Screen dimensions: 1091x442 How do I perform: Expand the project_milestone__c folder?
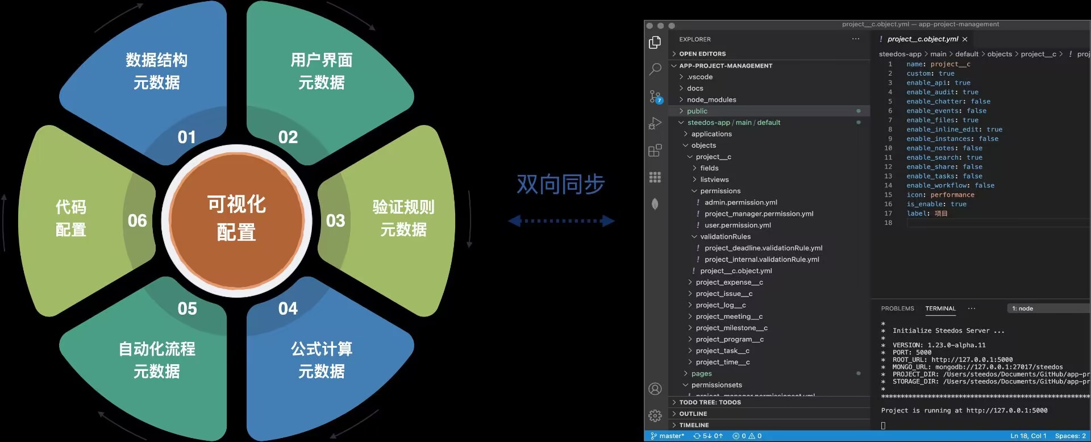tap(769, 328)
